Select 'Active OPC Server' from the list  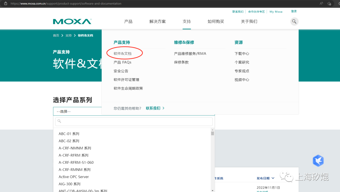(73, 177)
